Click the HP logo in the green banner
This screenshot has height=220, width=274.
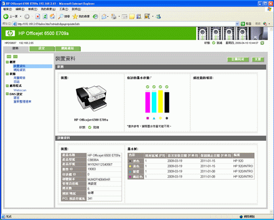[10, 33]
